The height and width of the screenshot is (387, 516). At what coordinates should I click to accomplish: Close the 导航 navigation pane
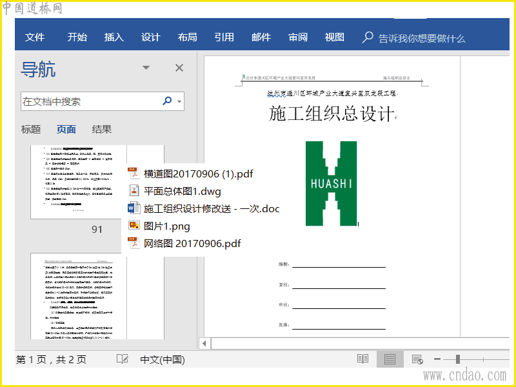pos(179,68)
